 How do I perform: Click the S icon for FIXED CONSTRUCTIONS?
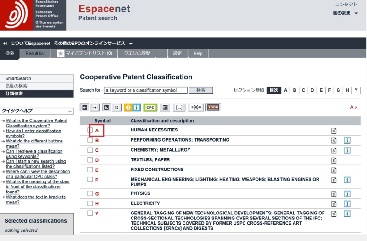pos(334,170)
